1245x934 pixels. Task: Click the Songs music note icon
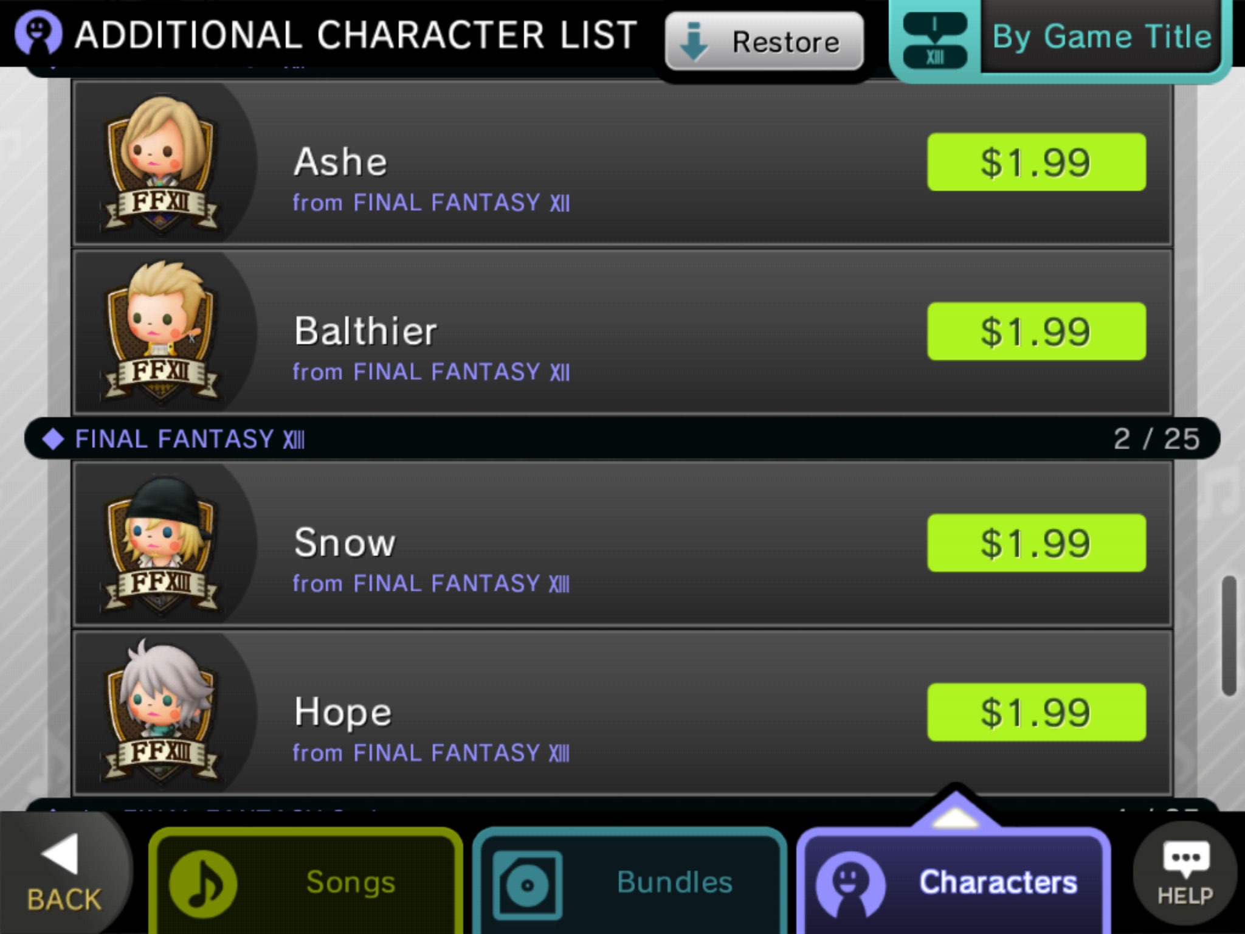(203, 883)
